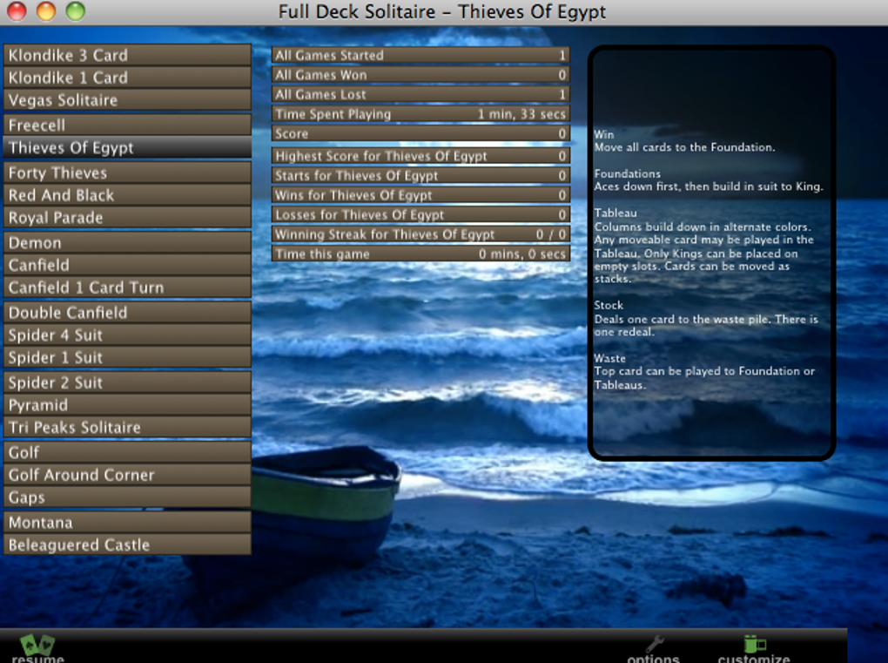Select the Pyramid game
Image resolution: width=888 pixels, height=663 pixels.
coord(127,404)
